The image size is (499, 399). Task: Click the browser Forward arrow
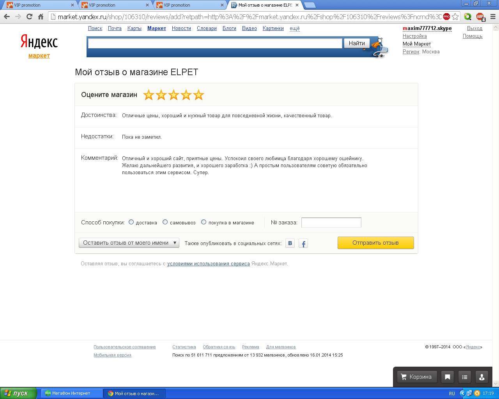tap(18, 17)
